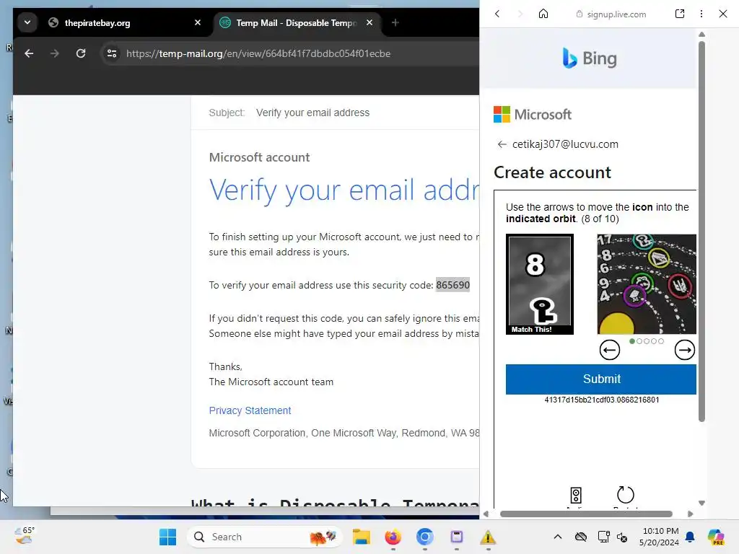
Task: Open the notifications bell
Action: 690,537
